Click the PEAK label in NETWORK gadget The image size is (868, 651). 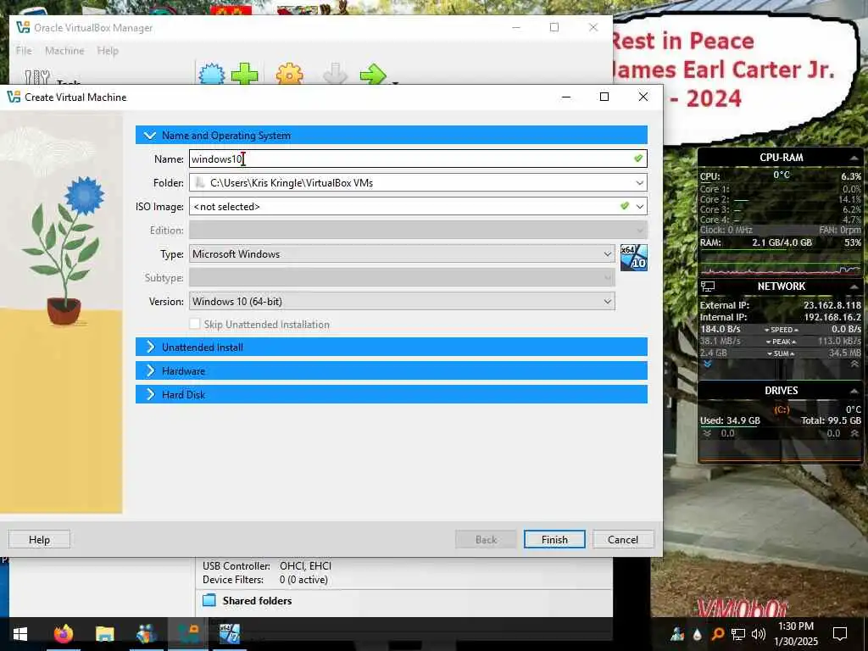[x=782, y=342]
